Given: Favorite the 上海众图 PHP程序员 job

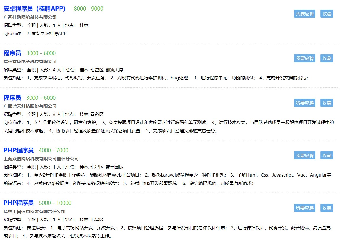Looking at the screenshot, I should (x=327, y=155).
